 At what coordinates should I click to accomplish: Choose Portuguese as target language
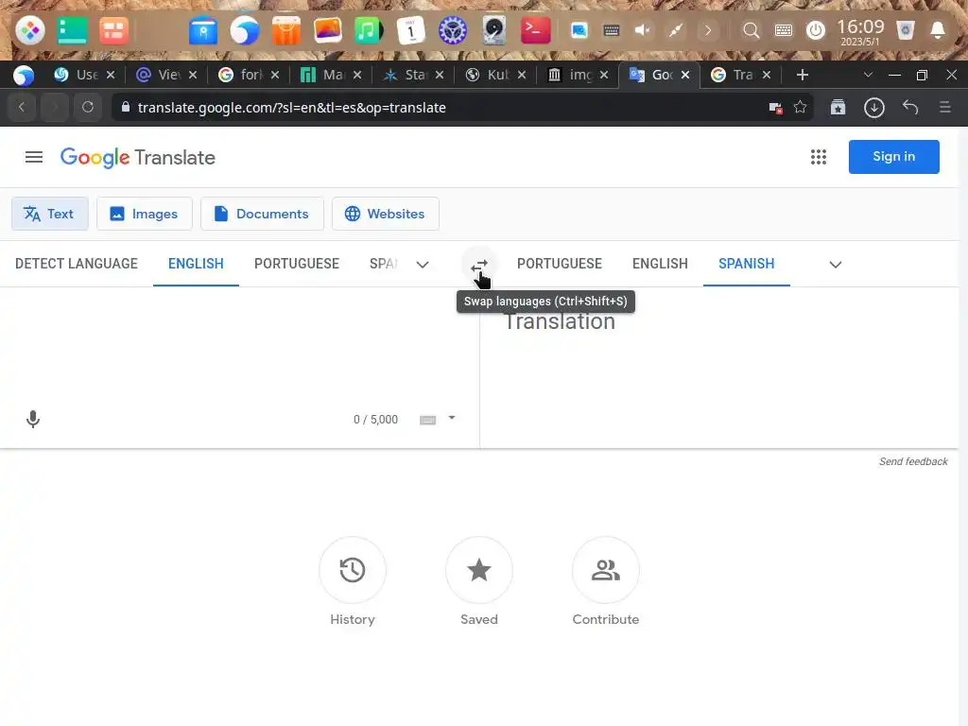(x=560, y=264)
